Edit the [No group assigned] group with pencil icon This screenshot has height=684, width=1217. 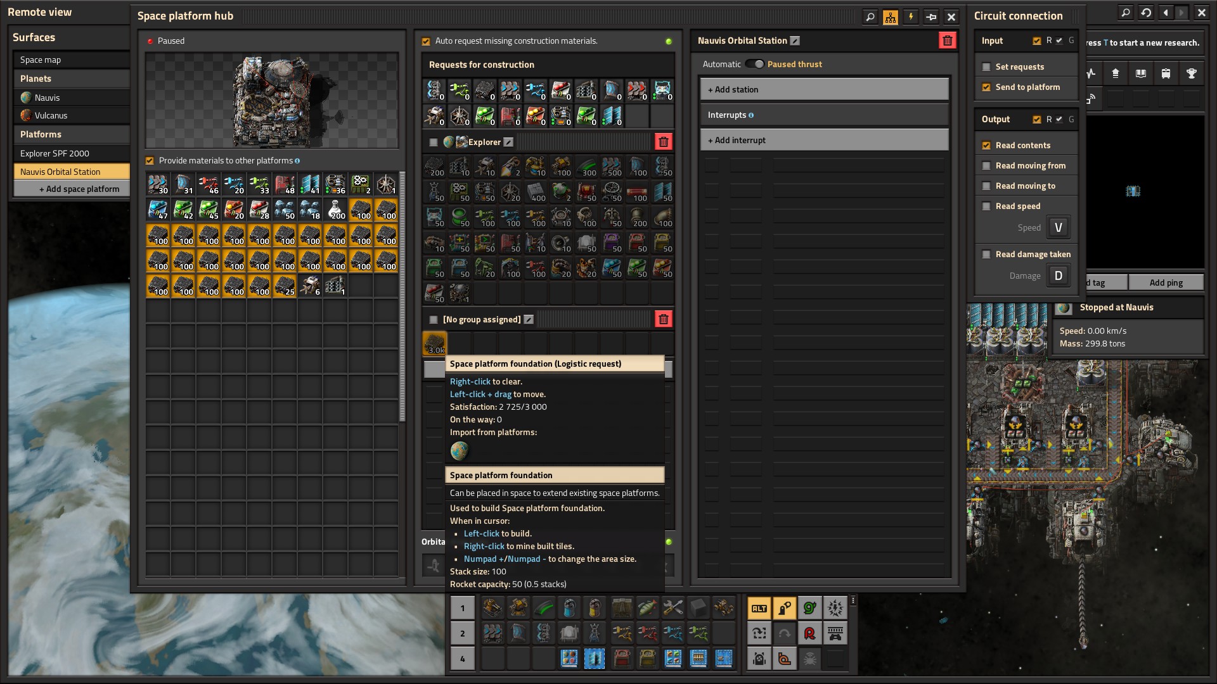click(529, 319)
